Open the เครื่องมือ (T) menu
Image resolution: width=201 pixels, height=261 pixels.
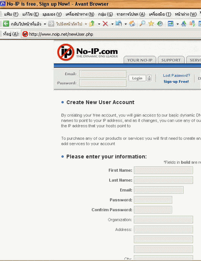pyautogui.click(x=160, y=14)
